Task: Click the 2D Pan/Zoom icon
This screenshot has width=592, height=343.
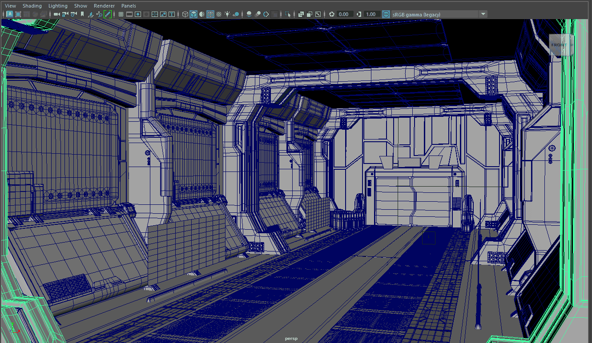Action: point(99,14)
